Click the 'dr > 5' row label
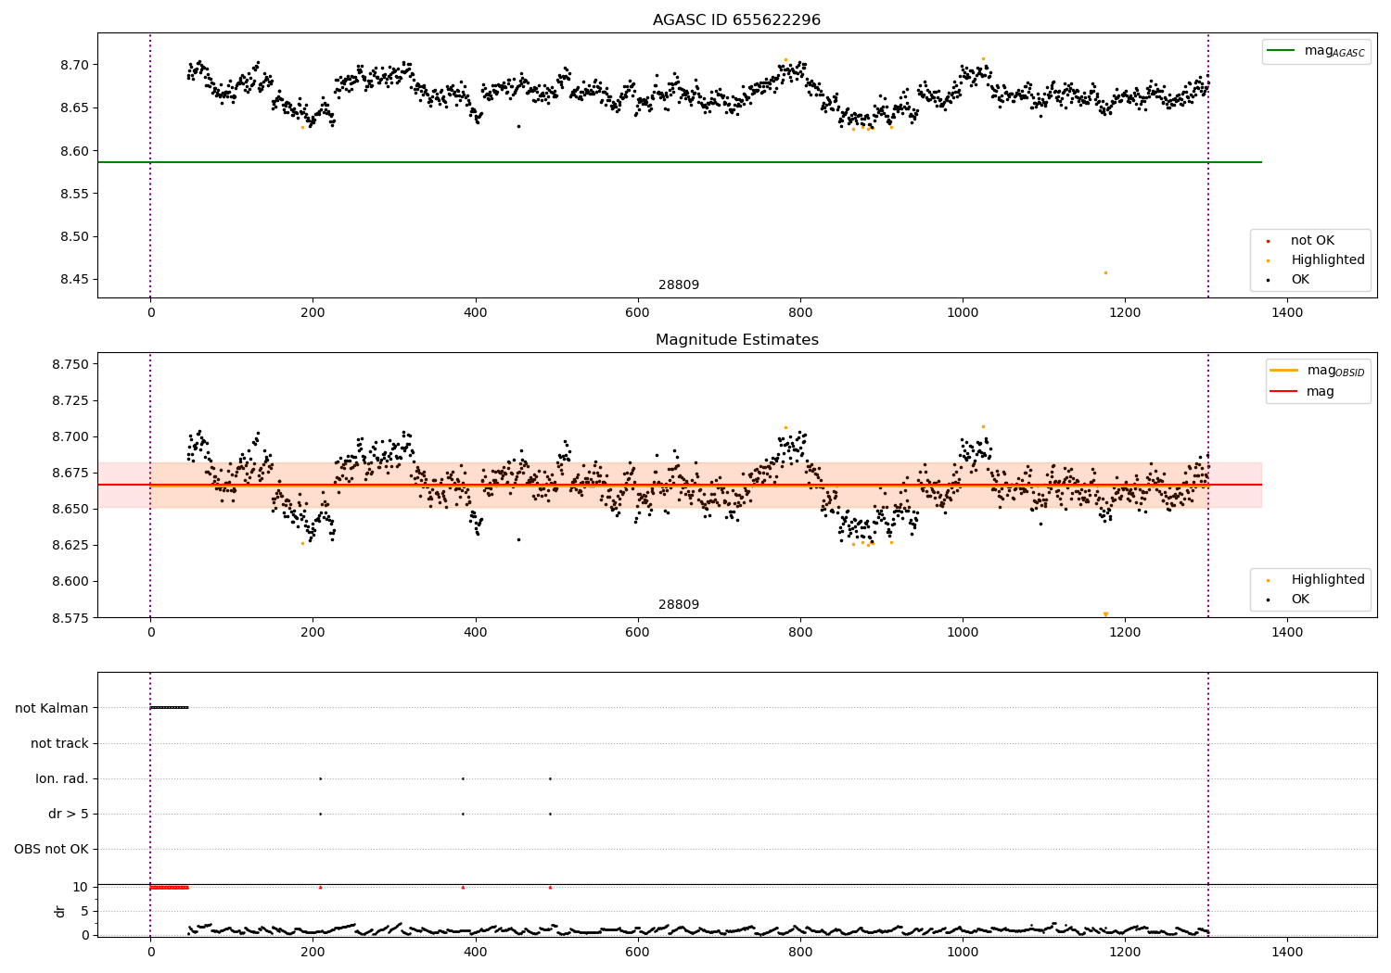This screenshot has height=973, width=1391. (69, 814)
